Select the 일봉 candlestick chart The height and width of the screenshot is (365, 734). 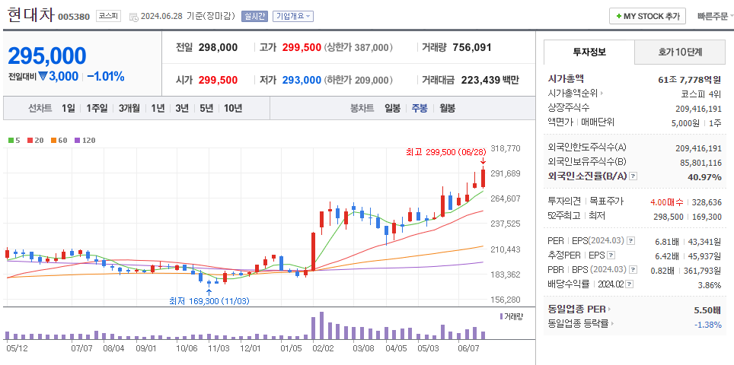[392, 109]
